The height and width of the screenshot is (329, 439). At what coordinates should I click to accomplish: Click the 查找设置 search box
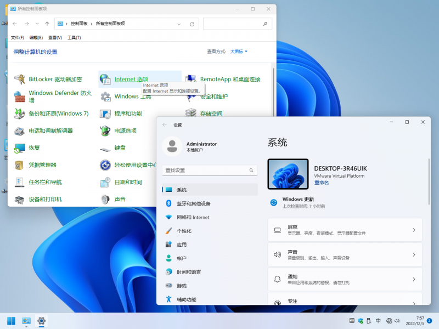point(210,171)
